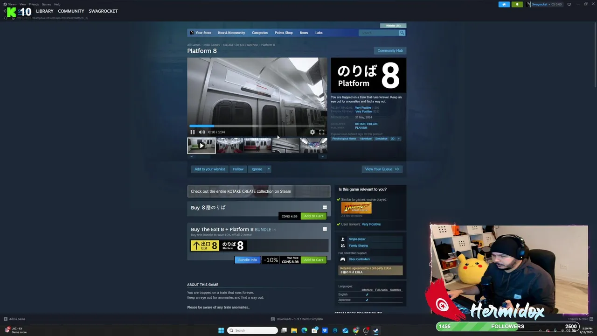Open the Points Shop
597x336 pixels.
(284, 33)
